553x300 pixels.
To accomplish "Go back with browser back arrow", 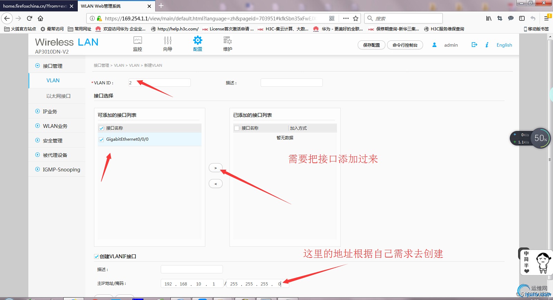I will [x=7, y=18].
